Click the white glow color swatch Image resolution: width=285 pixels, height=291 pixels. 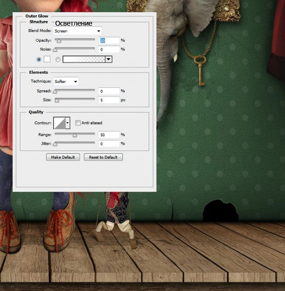[x=47, y=59]
